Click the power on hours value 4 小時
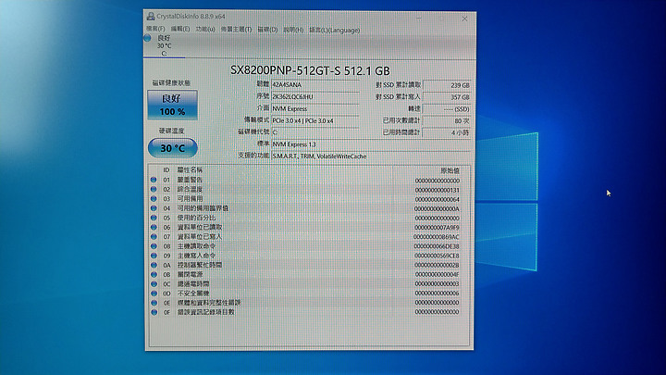Viewport: 666px width, 375px height. (447, 132)
